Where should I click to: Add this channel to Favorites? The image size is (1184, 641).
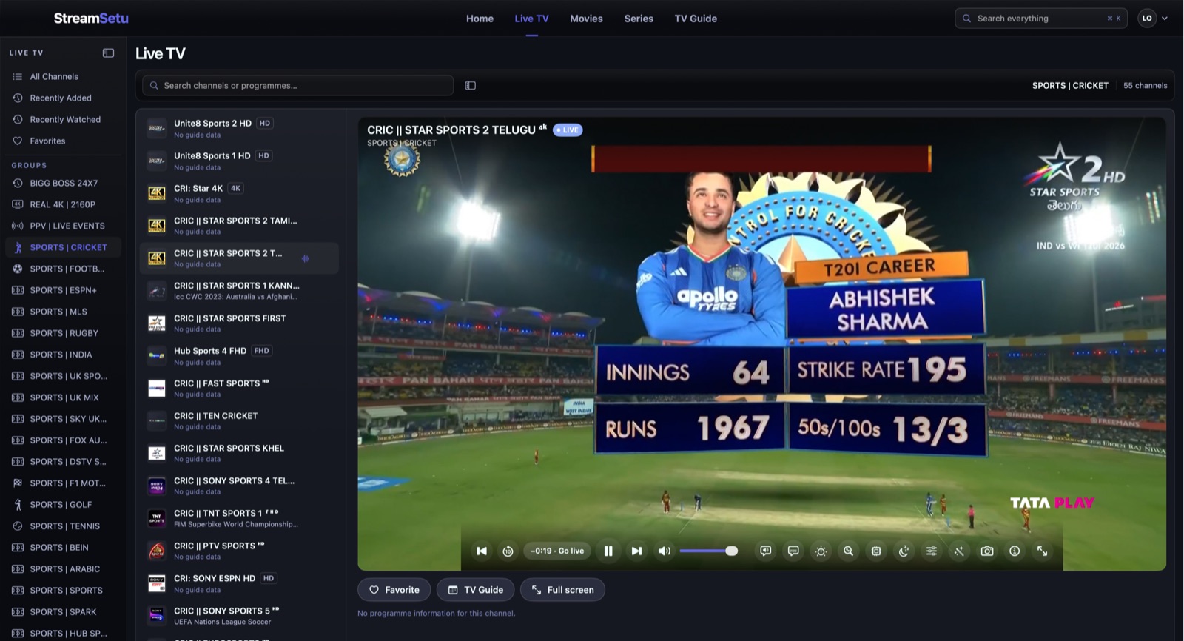point(394,590)
